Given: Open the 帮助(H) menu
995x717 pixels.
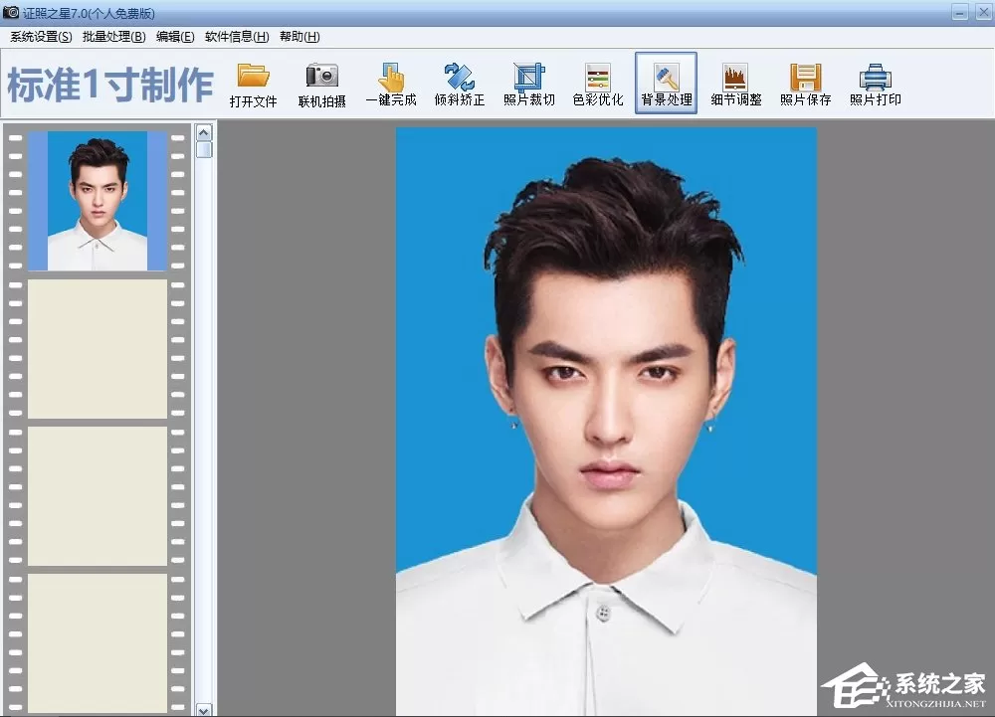Looking at the screenshot, I should coord(299,37).
